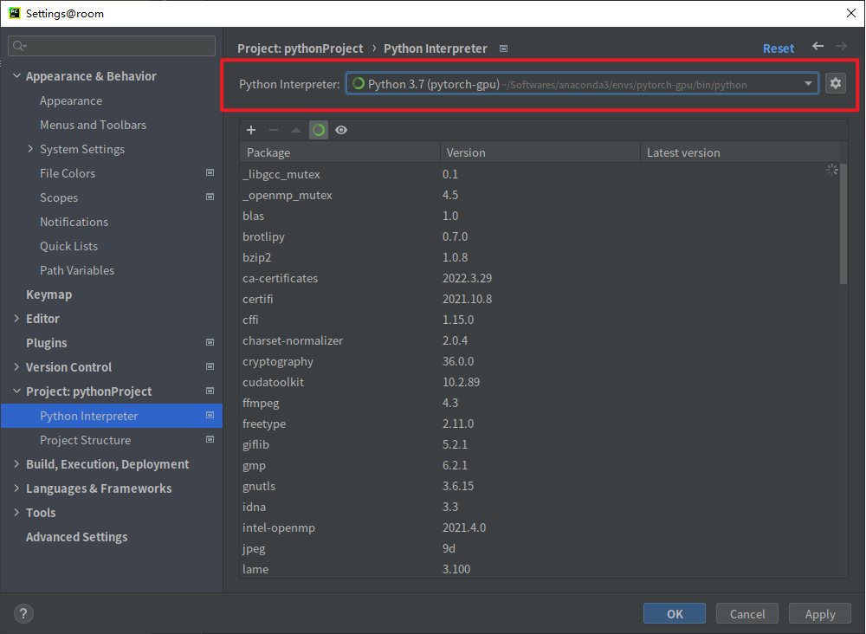Open Scopes settings
This screenshot has height=634, width=866.
click(x=59, y=197)
